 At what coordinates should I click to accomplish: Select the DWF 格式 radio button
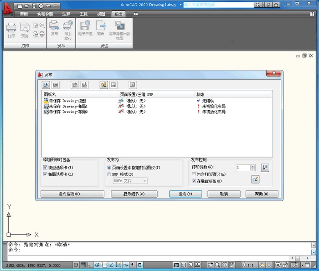coord(109,174)
